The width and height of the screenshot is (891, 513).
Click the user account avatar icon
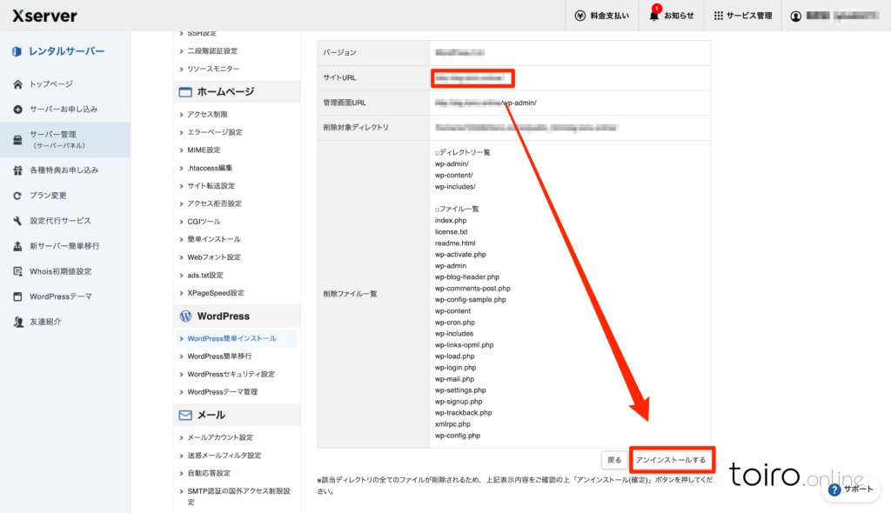(x=795, y=16)
